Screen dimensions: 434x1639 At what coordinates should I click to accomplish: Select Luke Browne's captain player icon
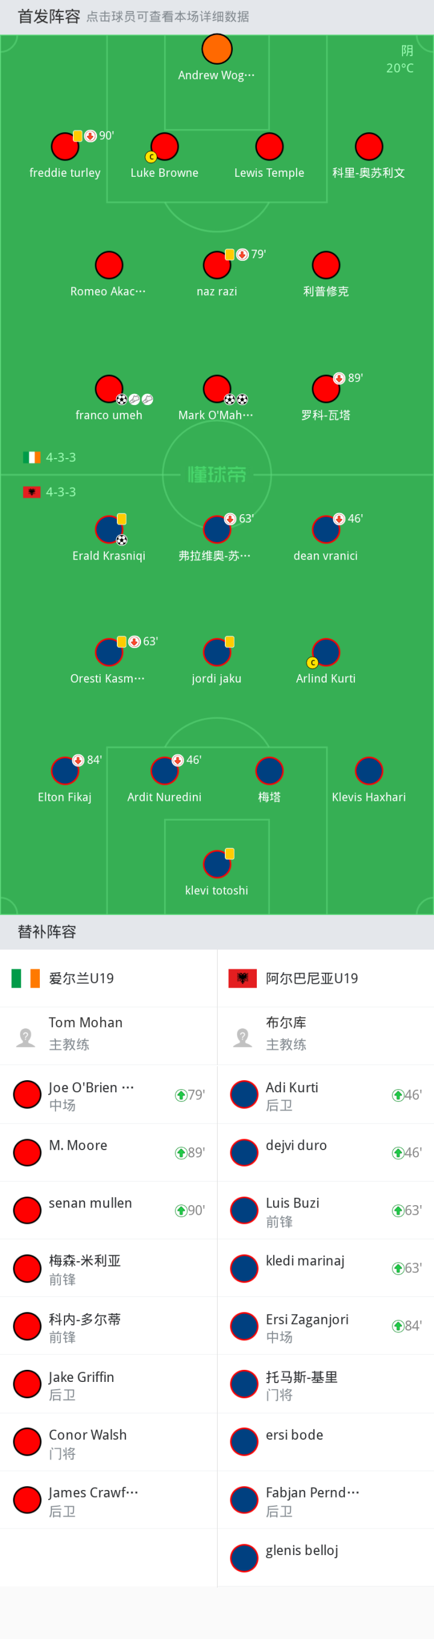pyautogui.click(x=165, y=146)
